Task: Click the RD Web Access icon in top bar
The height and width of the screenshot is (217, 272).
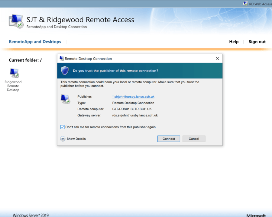Action: coord(245,4)
